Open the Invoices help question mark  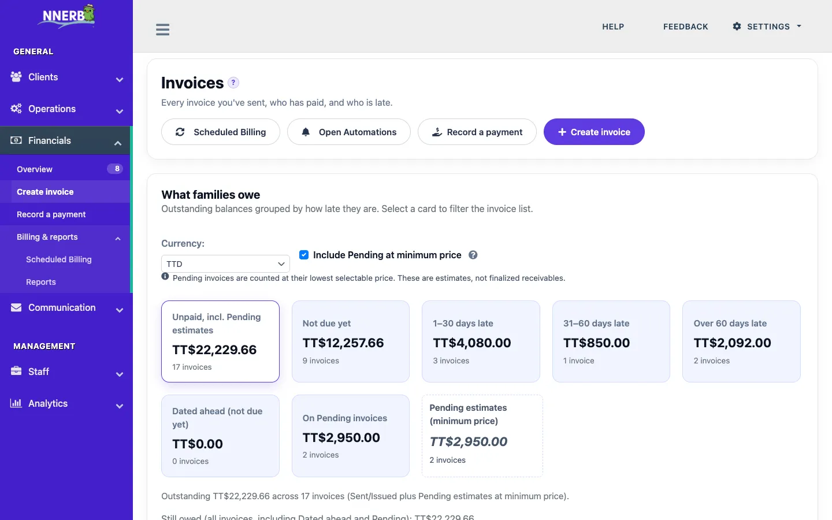233,83
